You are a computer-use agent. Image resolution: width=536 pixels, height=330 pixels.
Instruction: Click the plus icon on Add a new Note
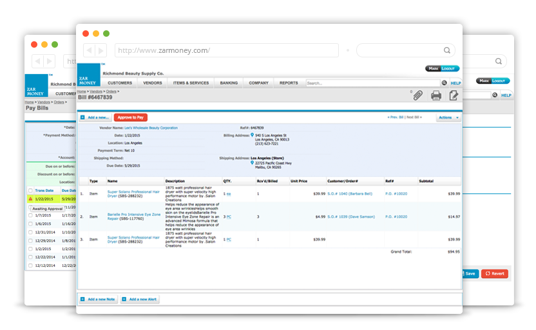82,299
